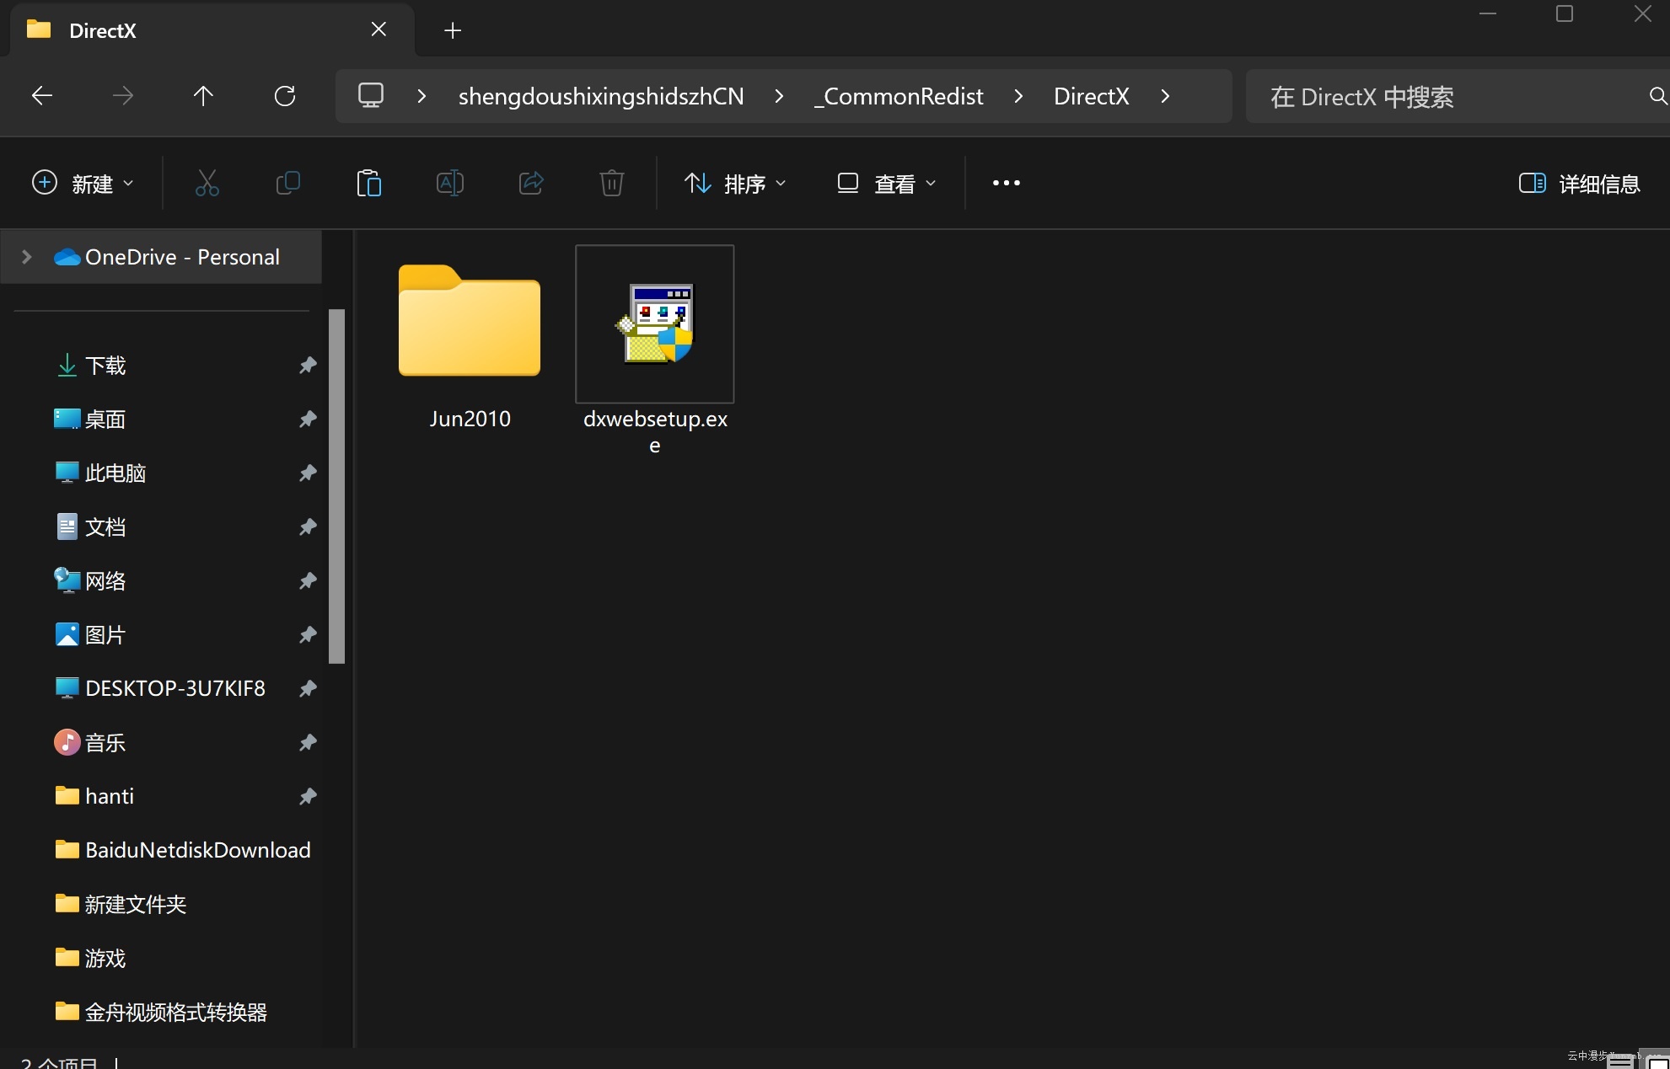This screenshot has height=1069, width=1670.
Task: Open 桌面 (Desktop) in sidebar
Action: coord(105,419)
